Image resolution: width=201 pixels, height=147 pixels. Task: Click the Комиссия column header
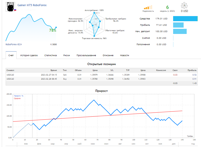[x=161, y=70]
